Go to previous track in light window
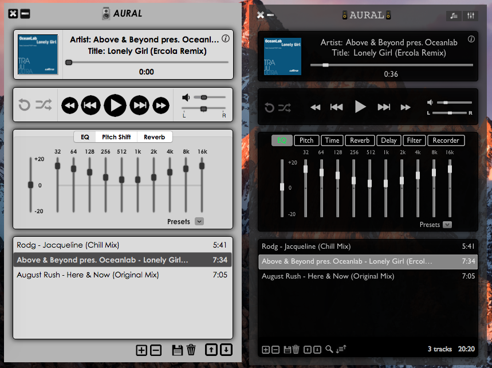 pos(90,105)
